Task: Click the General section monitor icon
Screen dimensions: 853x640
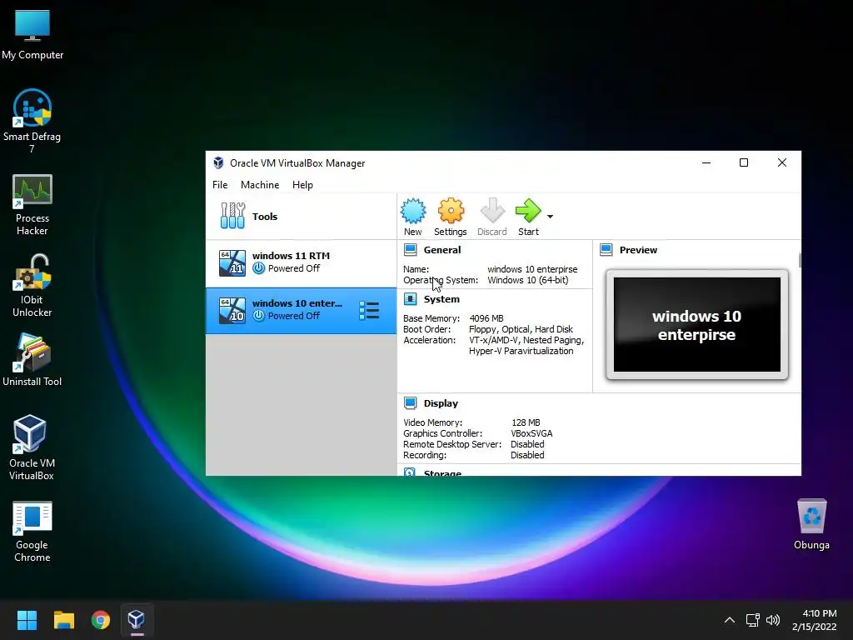Action: click(411, 250)
